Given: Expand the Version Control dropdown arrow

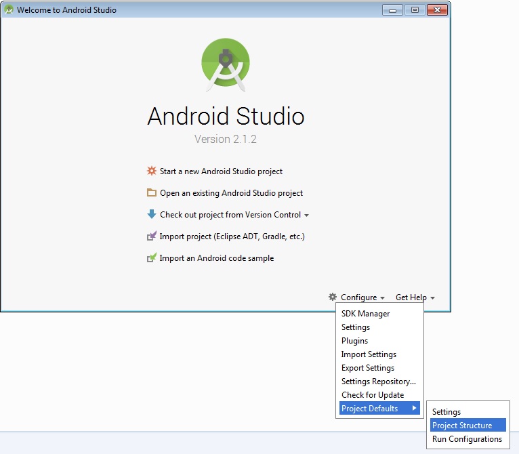Looking at the screenshot, I should click(306, 215).
